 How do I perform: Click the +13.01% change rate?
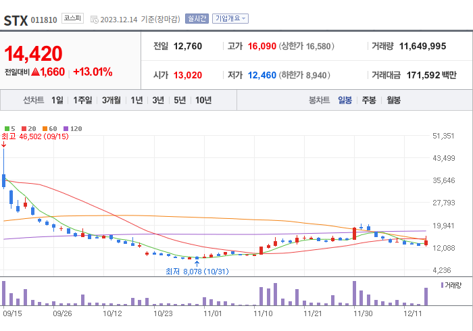tap(93, 72)
